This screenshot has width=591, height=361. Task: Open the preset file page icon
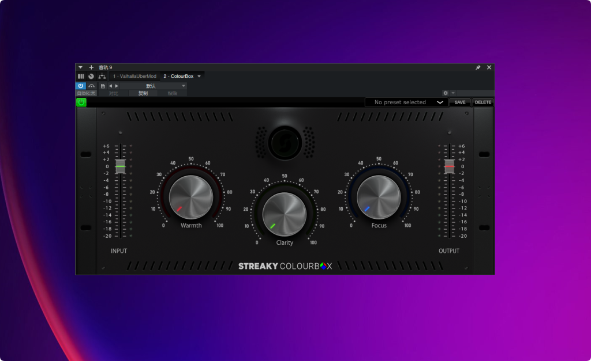(x=103, y=86)
